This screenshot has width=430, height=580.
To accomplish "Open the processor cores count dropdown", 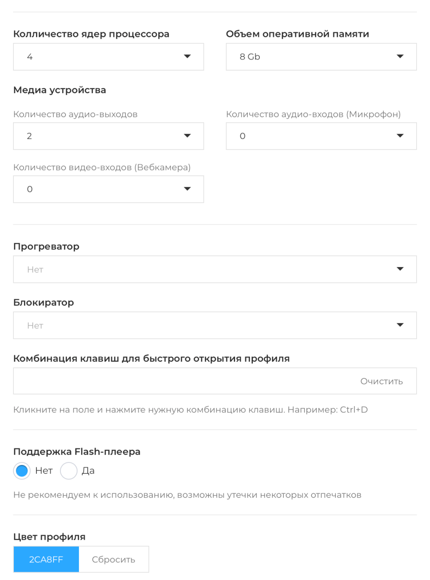I will (108, 57).
